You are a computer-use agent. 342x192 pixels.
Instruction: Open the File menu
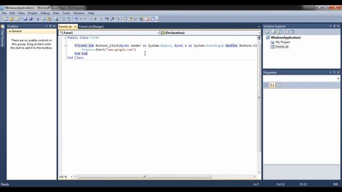[4, 13]
